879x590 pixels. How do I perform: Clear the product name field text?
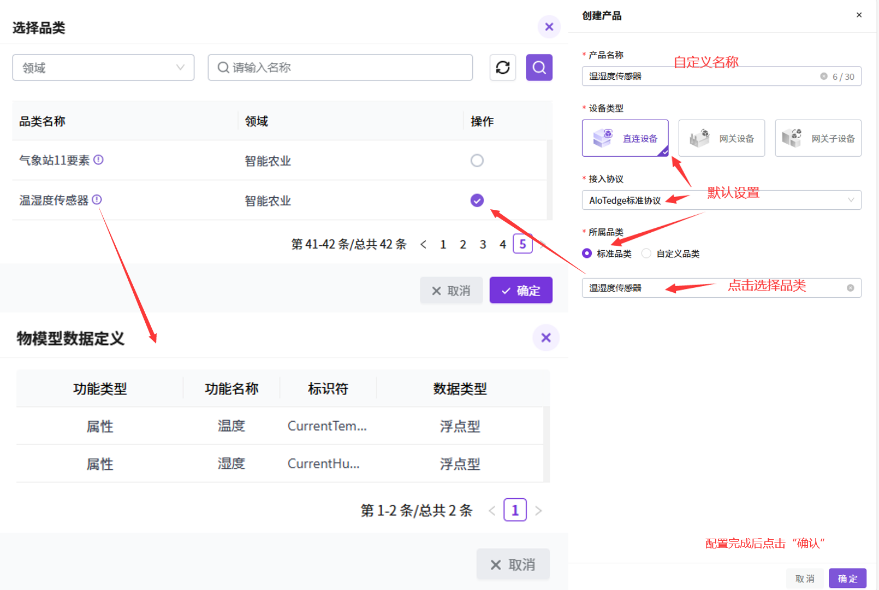click(823, 76)
